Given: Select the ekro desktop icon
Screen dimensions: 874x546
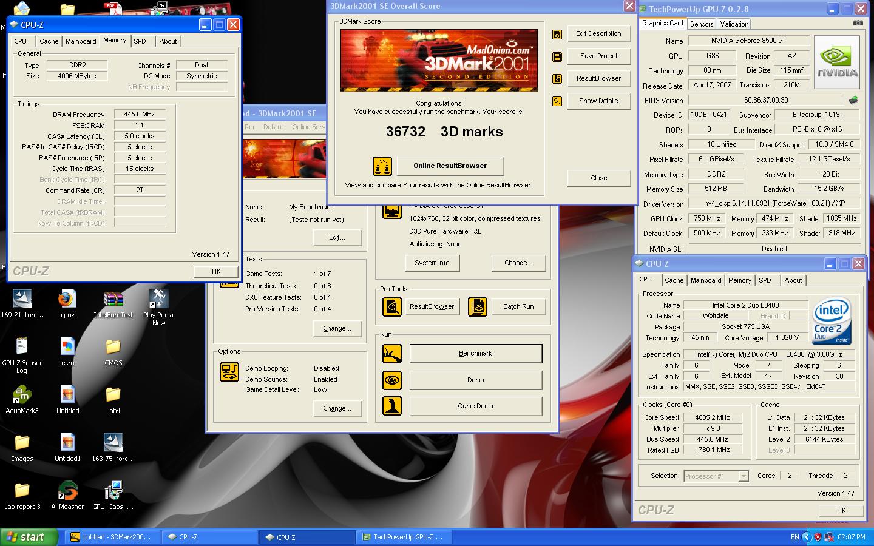Looking at the screenshot, I should (x=67, y=351).
